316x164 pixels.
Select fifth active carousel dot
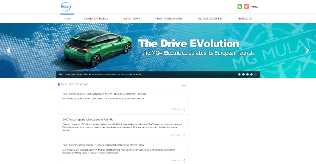click(255, 75)
